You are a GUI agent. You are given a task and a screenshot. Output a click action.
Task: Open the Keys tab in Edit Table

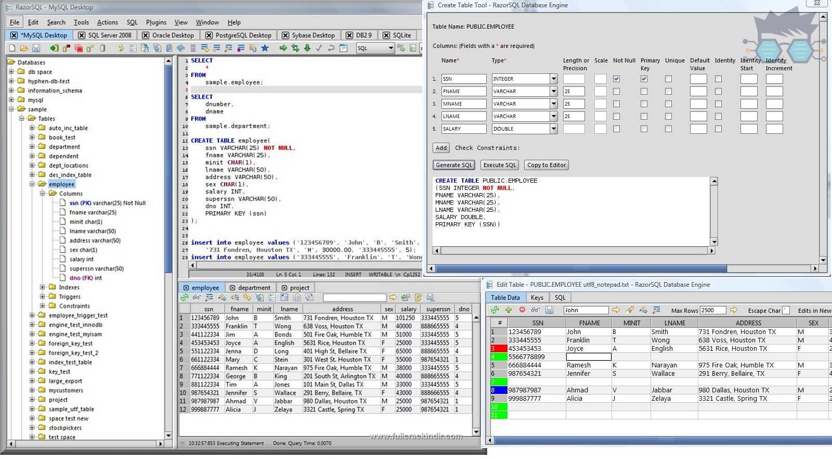click(537, 298)
